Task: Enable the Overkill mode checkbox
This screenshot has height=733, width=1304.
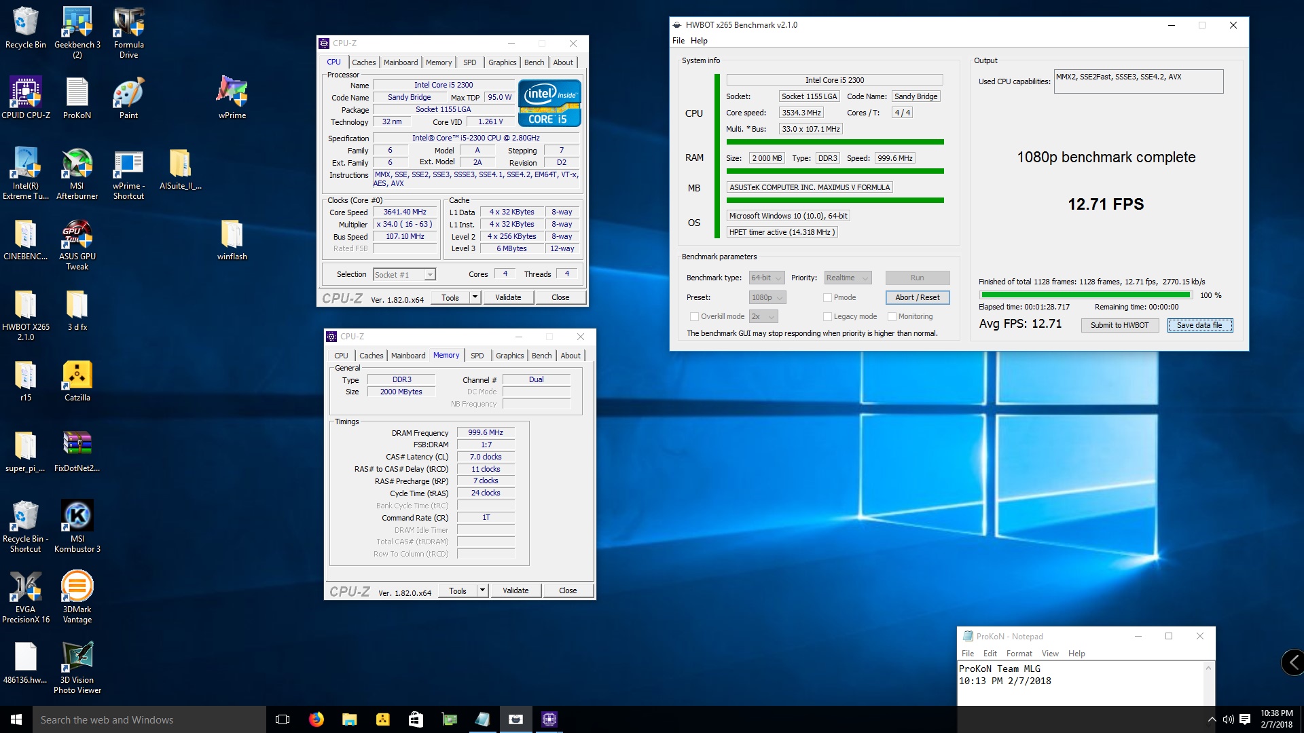Action: click(694, 316)
